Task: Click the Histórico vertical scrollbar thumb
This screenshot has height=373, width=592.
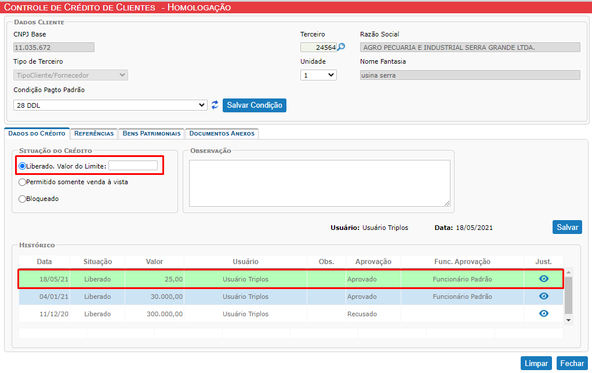Action: click(x=568, y=295)
